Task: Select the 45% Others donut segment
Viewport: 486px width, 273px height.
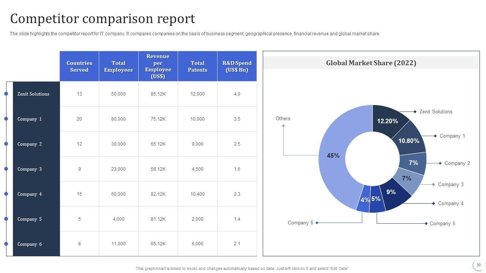Action: (x=333, y=155)
